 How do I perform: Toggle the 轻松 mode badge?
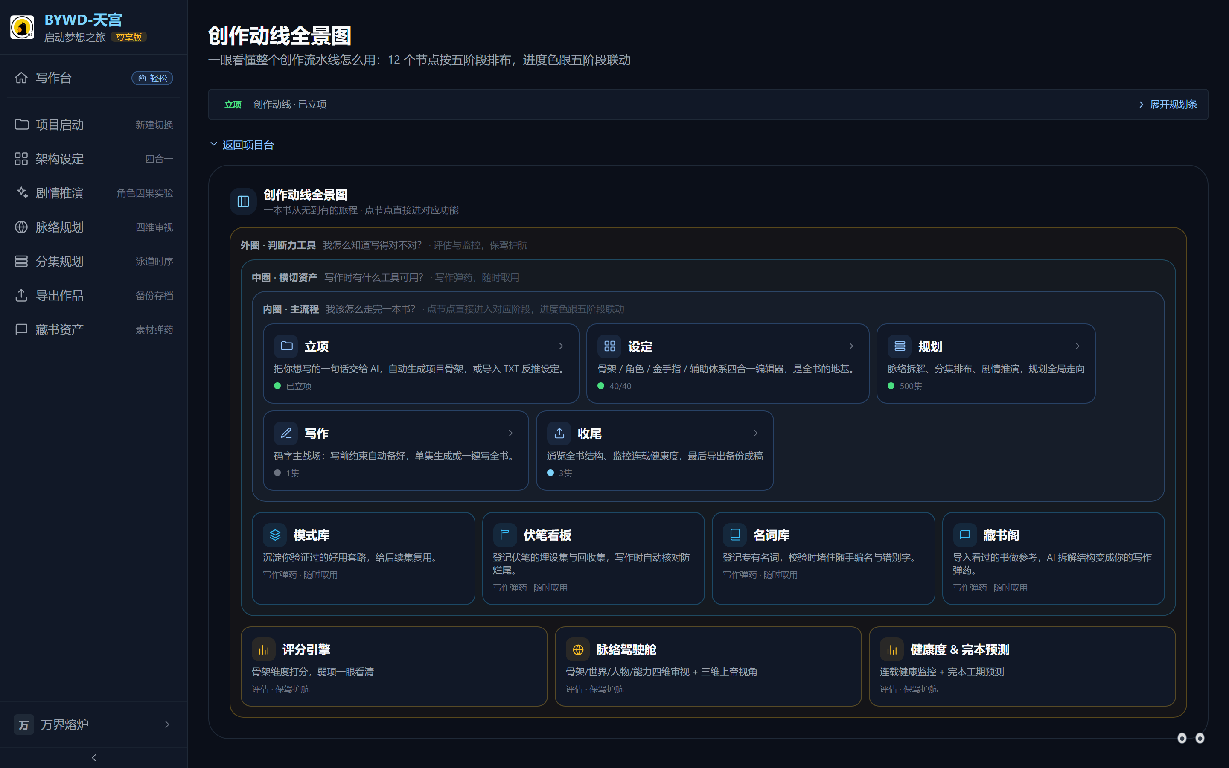tap(152, 78)
